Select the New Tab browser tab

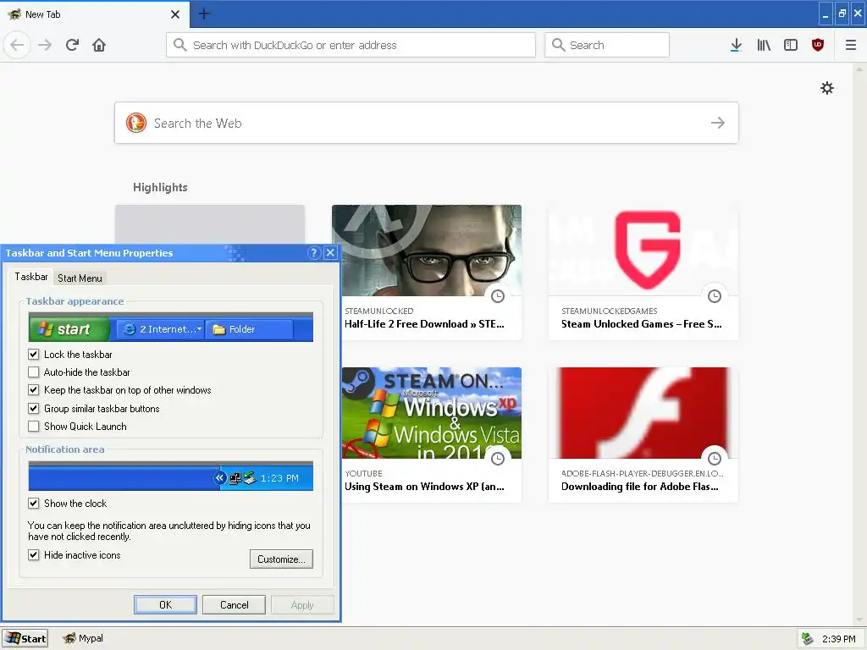coord(94,14)
